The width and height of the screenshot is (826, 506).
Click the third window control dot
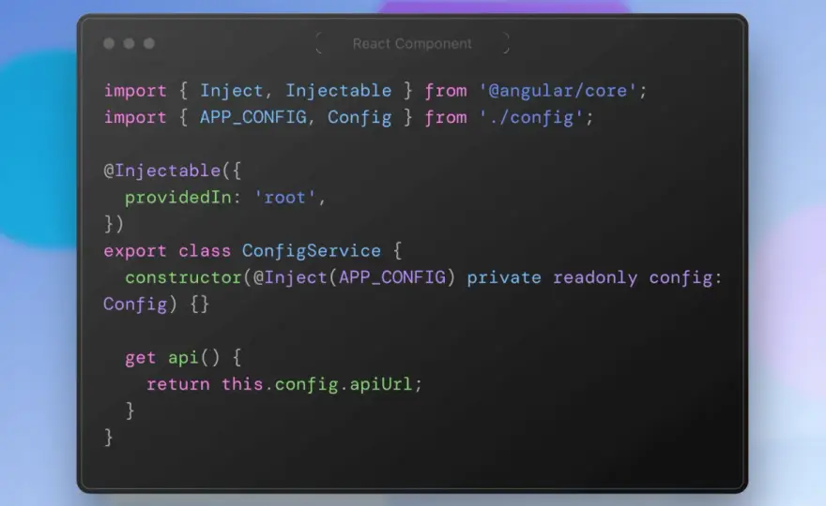tap(149, 43)
